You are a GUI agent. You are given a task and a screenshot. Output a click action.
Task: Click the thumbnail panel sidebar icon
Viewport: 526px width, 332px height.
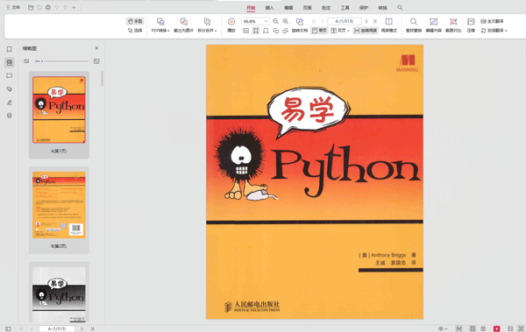pos(10,62)
